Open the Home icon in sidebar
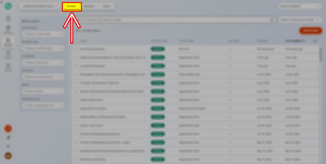The image size is (326, 164). 8,18
